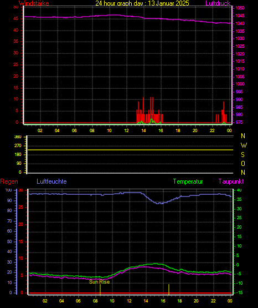
Task: Click the O compass direction label
Action: click(x=243, y=163)
